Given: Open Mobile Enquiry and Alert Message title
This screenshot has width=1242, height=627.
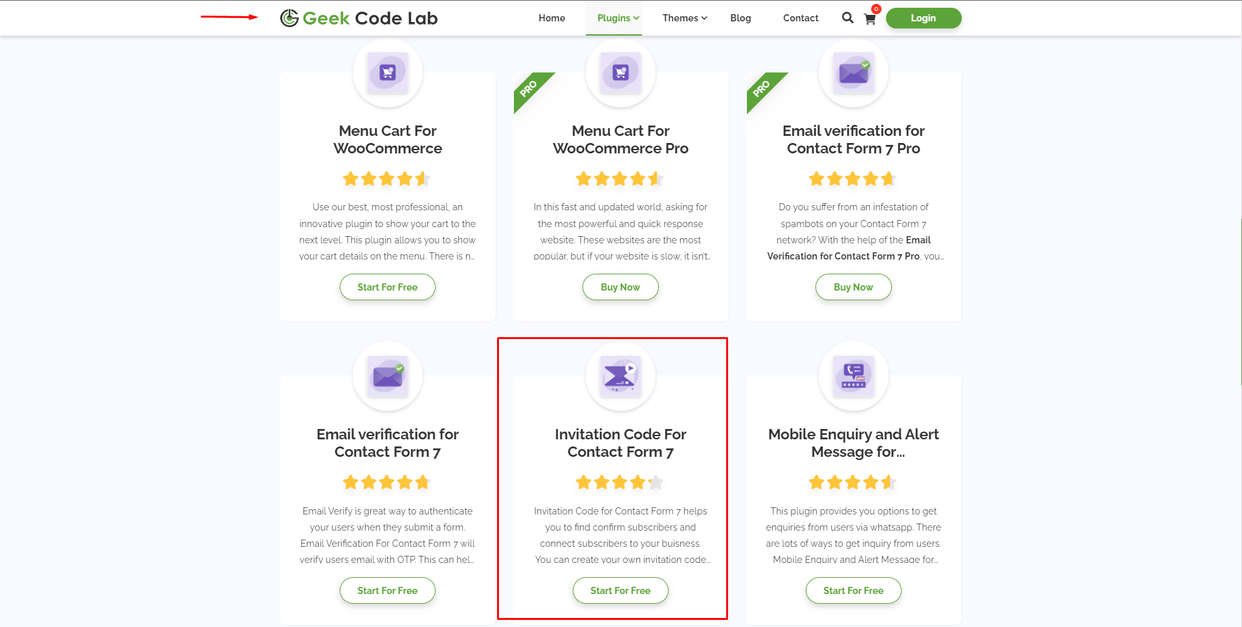Looking at the screenshot, I should tap(854, 443).
